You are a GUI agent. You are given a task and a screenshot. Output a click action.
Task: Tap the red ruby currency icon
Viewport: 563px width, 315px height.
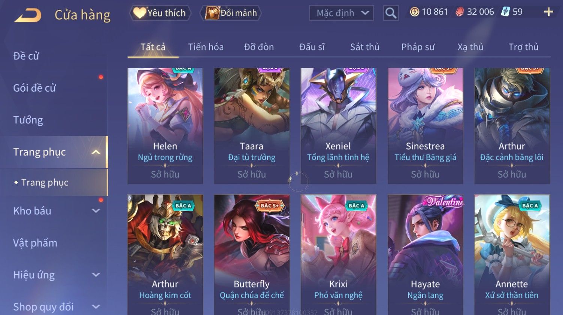coord(460,12)
